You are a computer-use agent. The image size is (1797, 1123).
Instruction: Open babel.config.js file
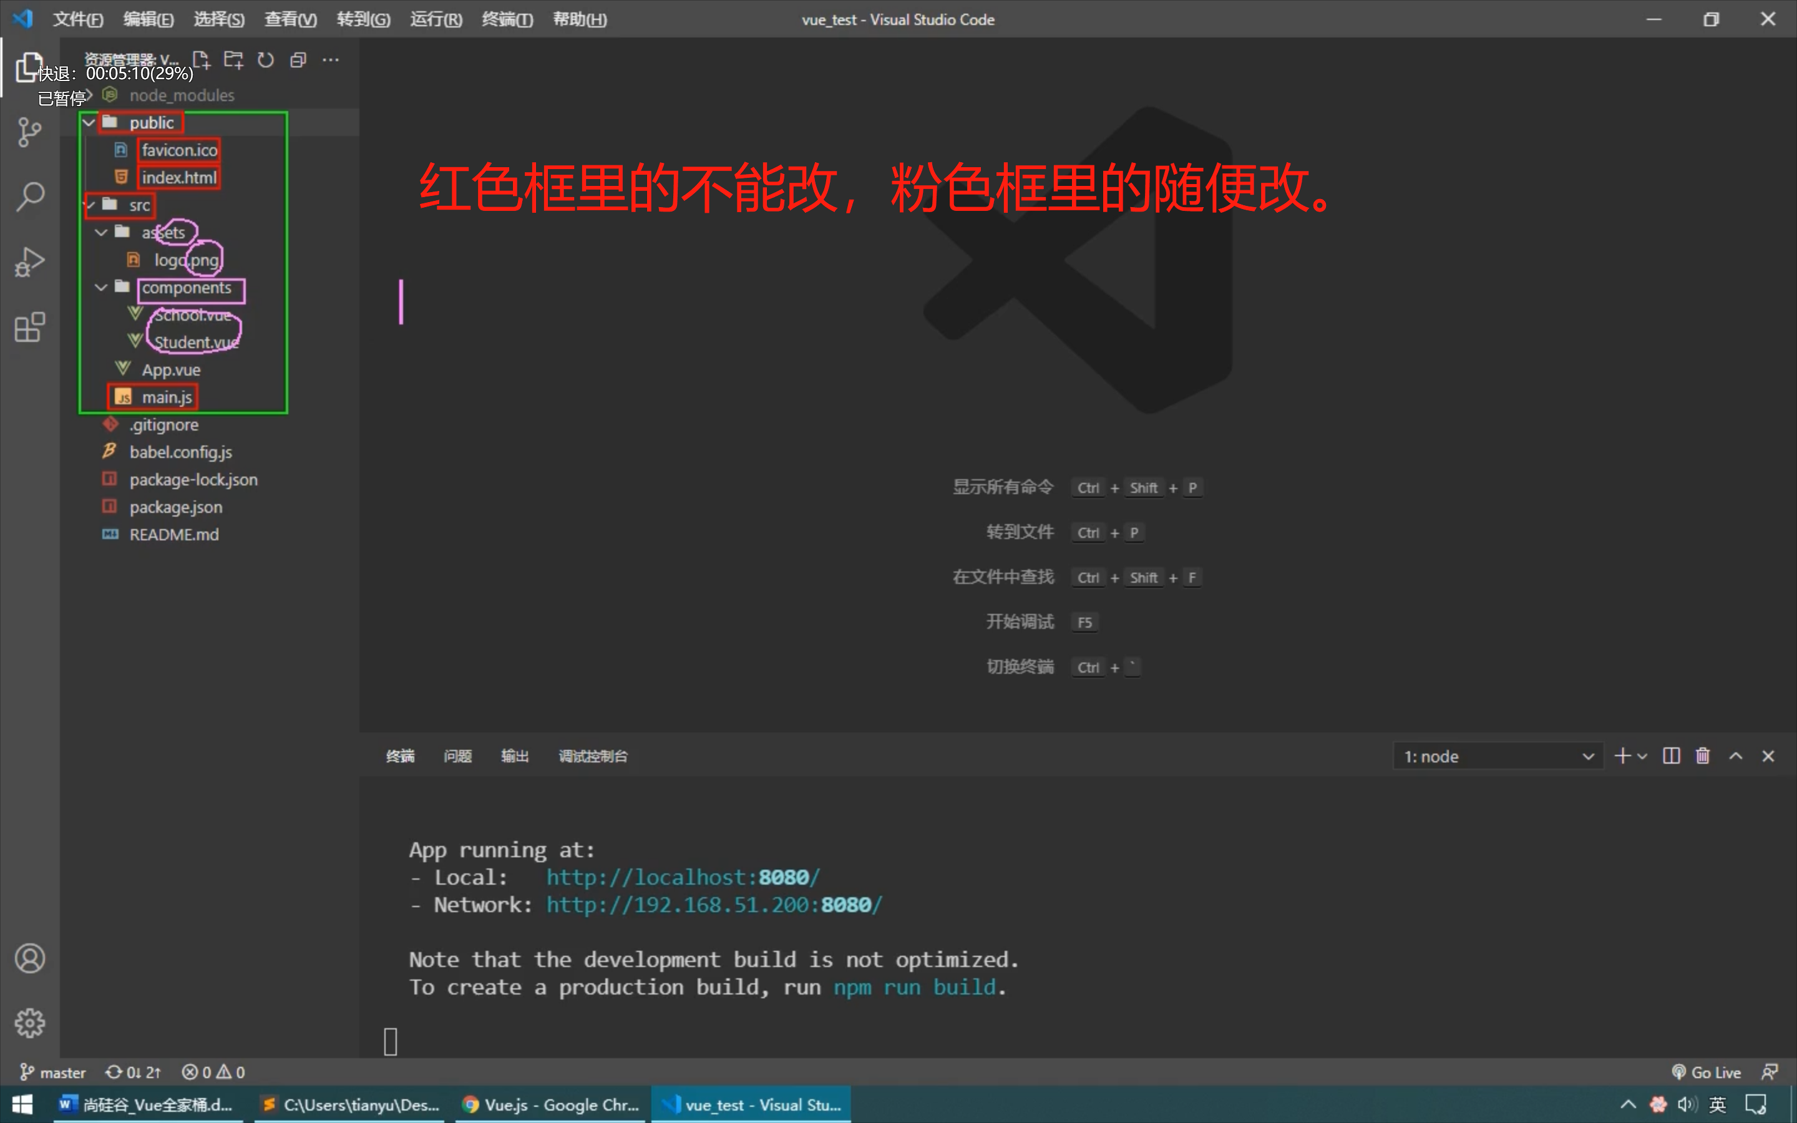(x=180, y=452)
